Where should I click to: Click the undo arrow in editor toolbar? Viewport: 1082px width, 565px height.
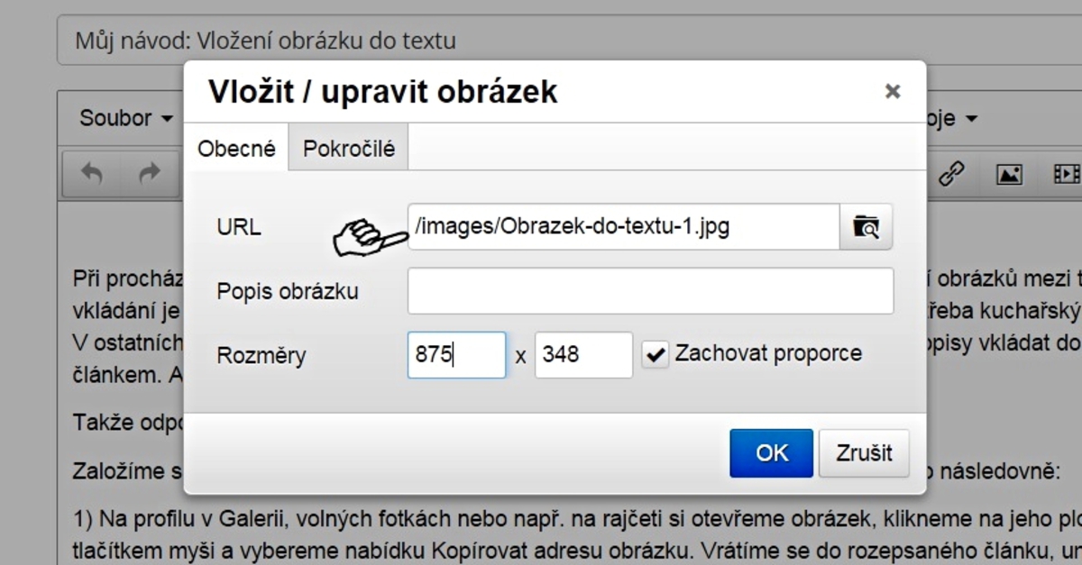92,173
